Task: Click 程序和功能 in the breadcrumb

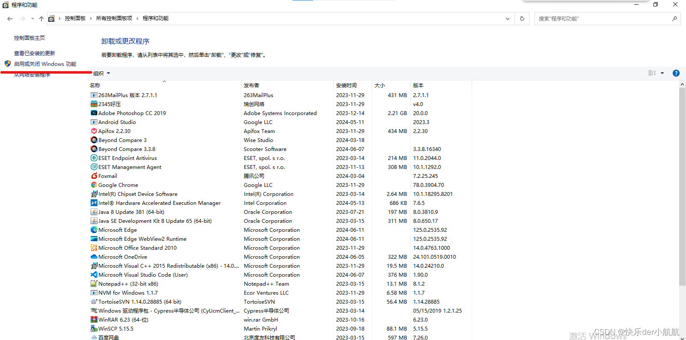Action: pos(156,18)
